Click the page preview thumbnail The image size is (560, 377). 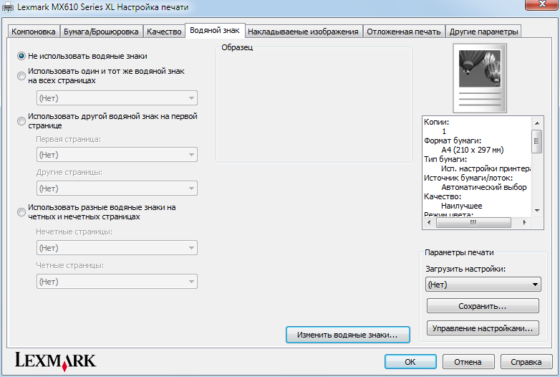click(480, 78)
